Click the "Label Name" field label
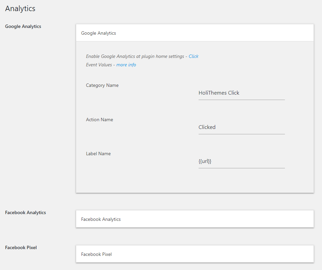This screenshot has height=270, width=322. 98,154
